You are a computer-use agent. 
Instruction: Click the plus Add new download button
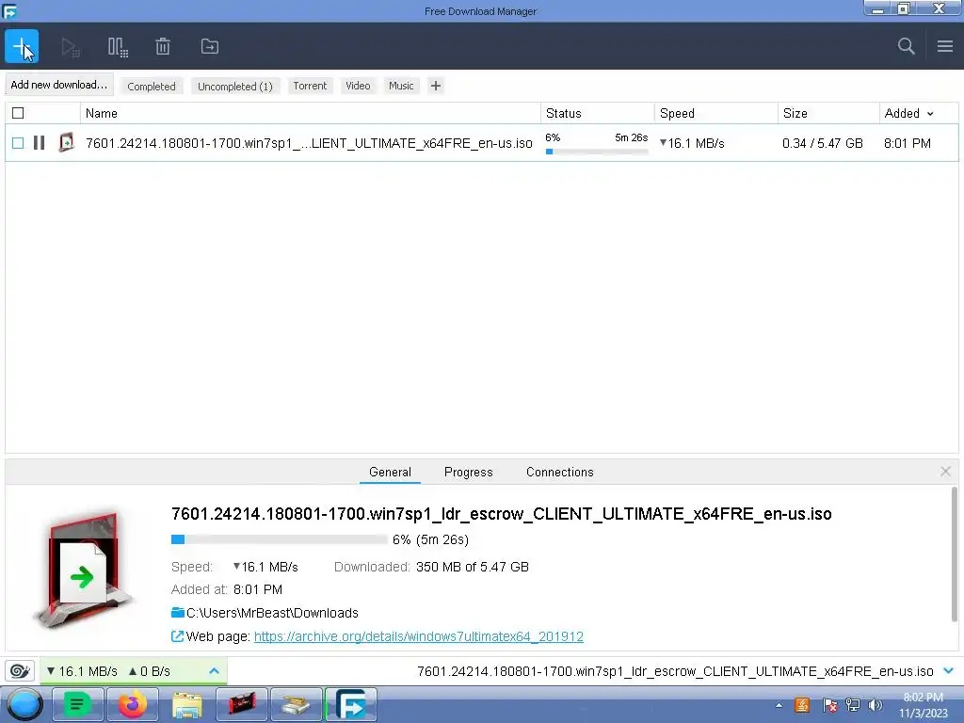click(x=22, y=46)
